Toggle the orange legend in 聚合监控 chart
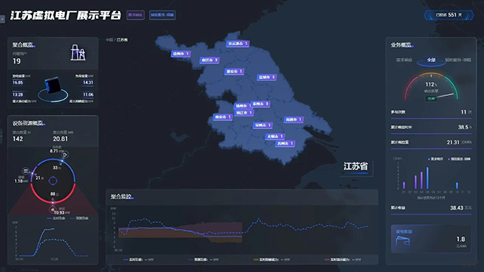This screenshot has width=484, height=272. tap(271, 260)
